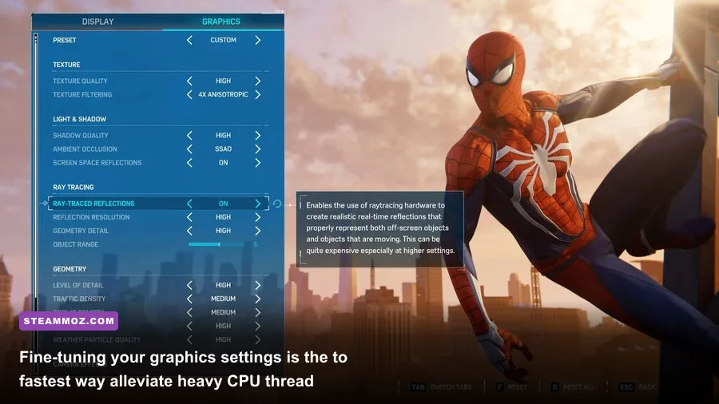Viewport: 719px width, 404px height.
Task: Click right arrow for Weather Particle Quality
Action: tap(258, 340)
